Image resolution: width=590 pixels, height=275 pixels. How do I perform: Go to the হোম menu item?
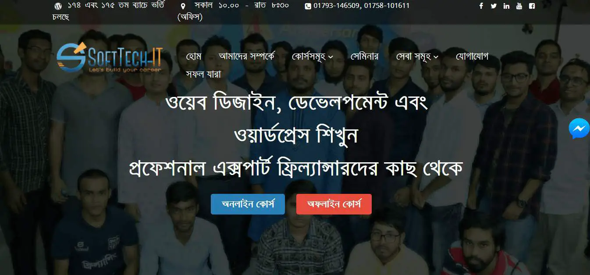pos(193,57)
